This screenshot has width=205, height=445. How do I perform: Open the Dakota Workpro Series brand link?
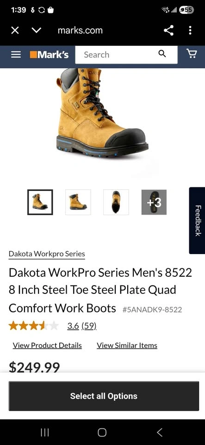click(47, 254)
